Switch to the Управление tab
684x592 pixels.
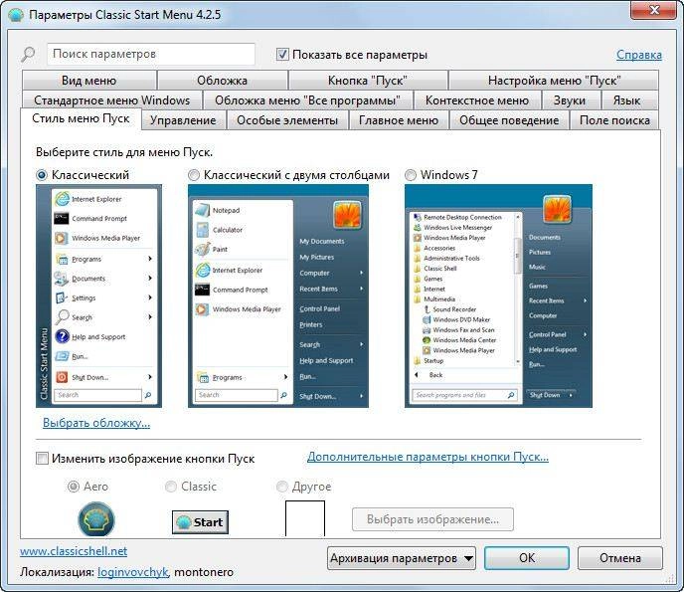click(x=183, y=120)
